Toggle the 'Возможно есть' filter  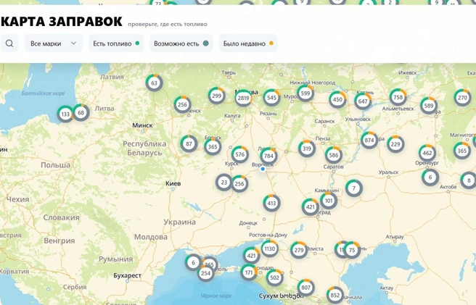pos(181,43)
